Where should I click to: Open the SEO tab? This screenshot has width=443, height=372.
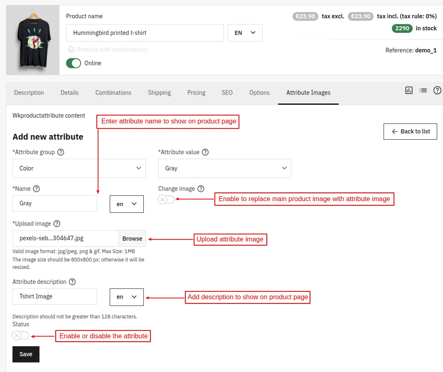tap(227, 93)
